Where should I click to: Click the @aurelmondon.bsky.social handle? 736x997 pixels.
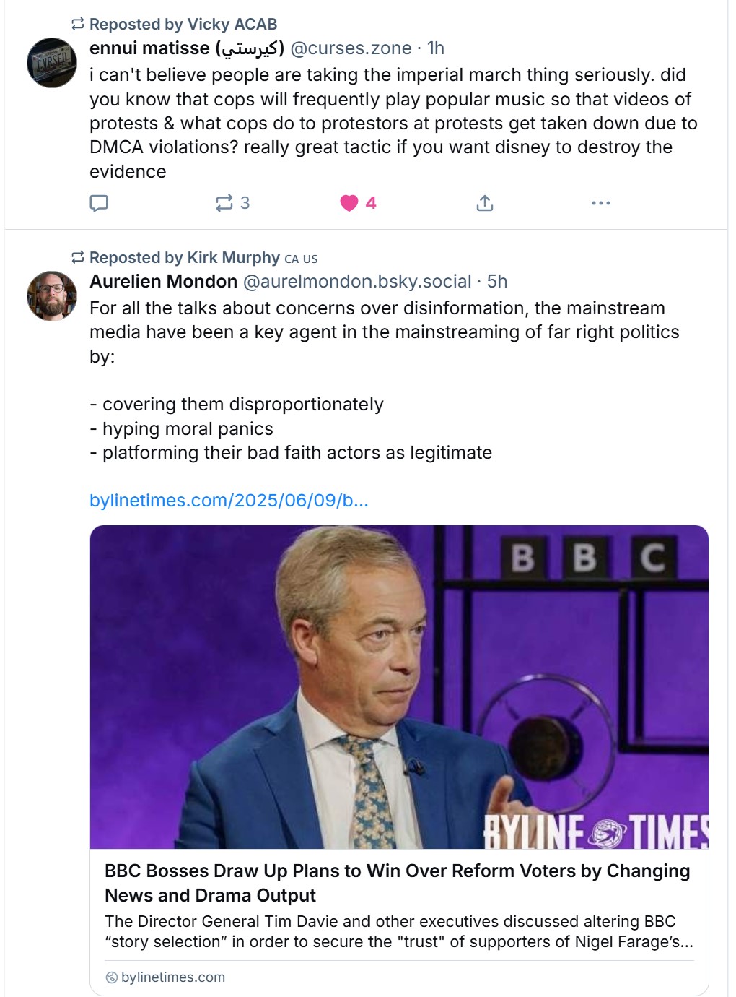[x=357, y=282]
